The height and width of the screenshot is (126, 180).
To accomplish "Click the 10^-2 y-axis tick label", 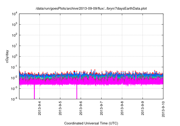I will 14,78.
